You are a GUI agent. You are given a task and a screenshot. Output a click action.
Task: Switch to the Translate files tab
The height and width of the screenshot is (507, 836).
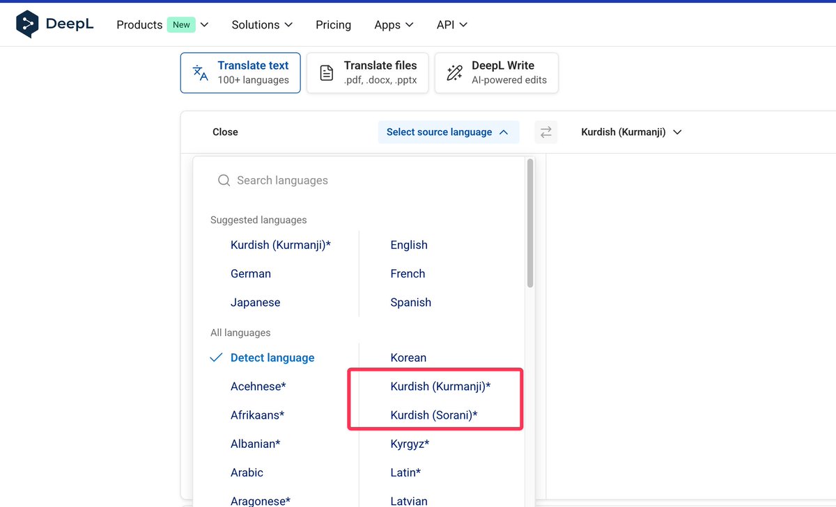368,73
